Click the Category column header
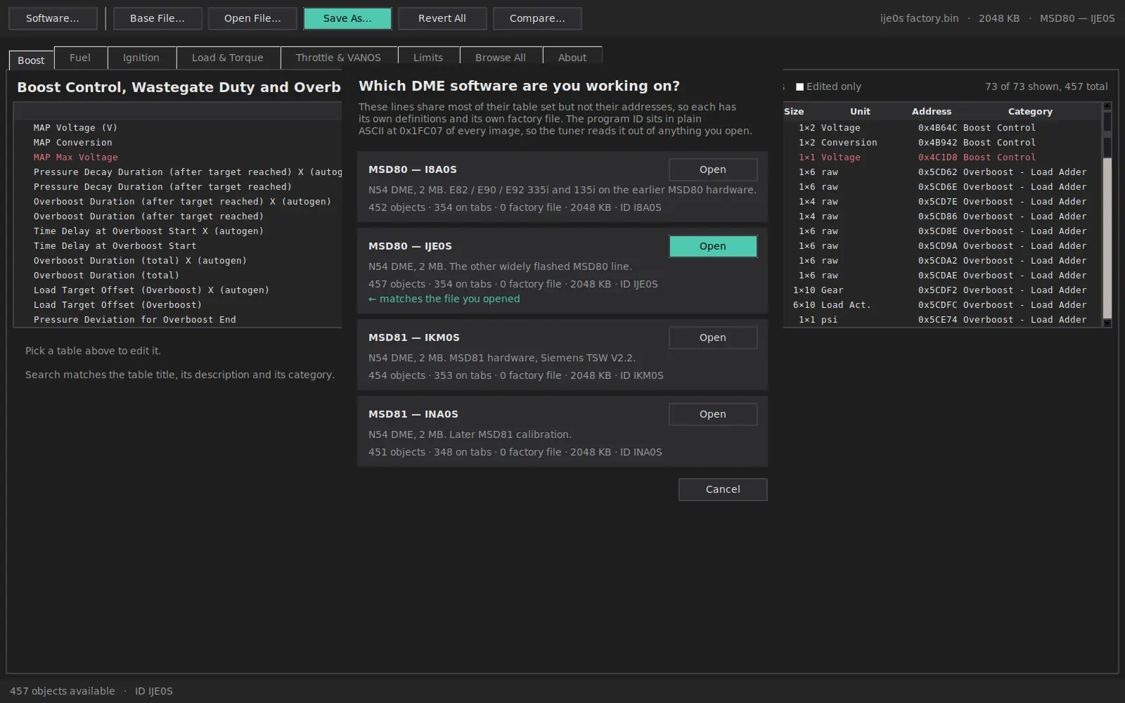 tap(1030, 111)
